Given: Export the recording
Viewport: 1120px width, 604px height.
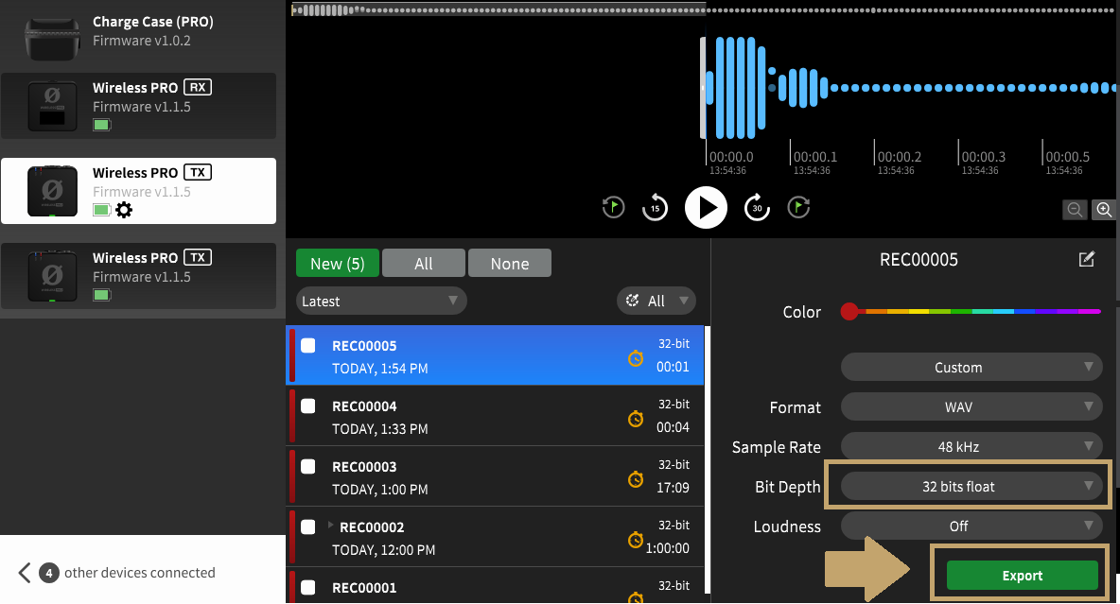Looking at the screenshot, I should [x=1023, y=576].
